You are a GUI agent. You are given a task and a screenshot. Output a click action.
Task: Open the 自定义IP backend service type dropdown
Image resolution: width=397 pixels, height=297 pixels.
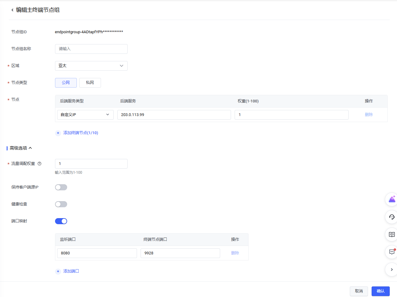tap(85, 115)
